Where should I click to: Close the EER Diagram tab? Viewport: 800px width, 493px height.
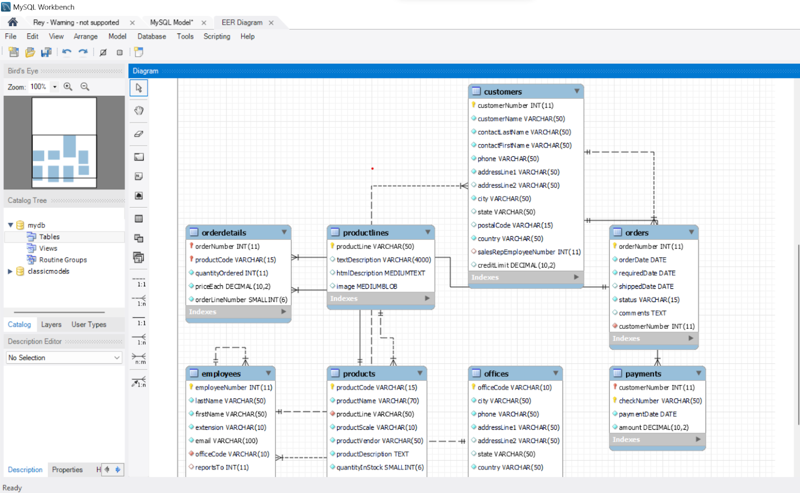[271, 22]
